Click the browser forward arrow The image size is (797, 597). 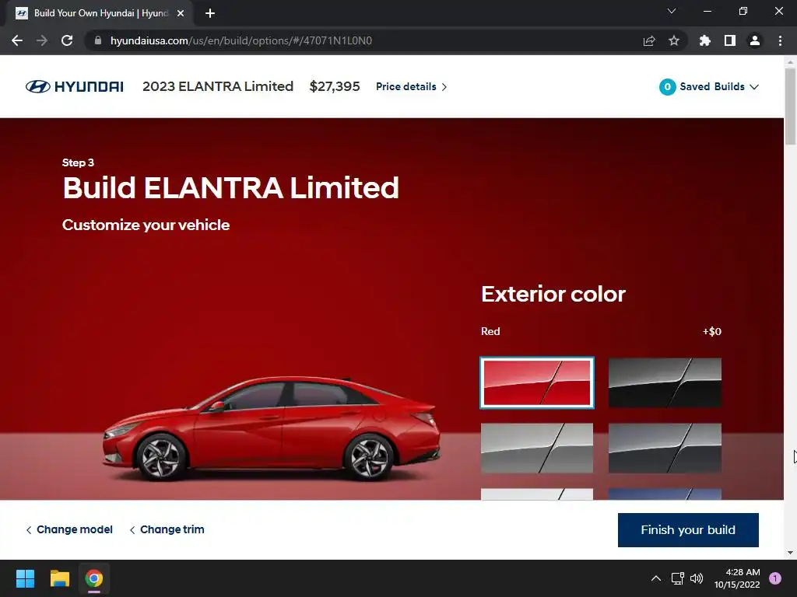pyautogui.click(x=42, y=40)
